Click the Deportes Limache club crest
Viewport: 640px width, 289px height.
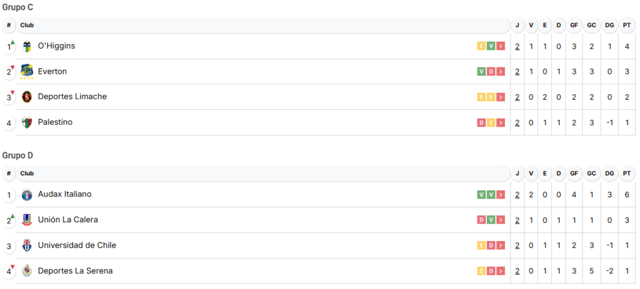click(x=27, y=97)
